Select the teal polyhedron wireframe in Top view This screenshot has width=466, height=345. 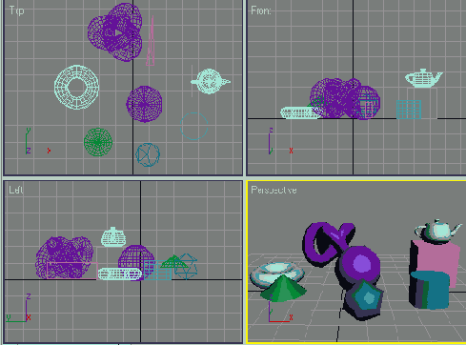coord(148,154)
